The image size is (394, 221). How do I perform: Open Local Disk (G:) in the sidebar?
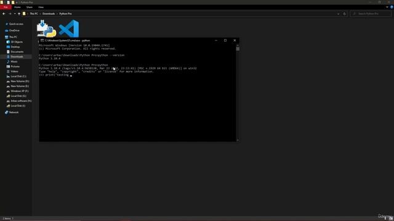click(17, 96)
